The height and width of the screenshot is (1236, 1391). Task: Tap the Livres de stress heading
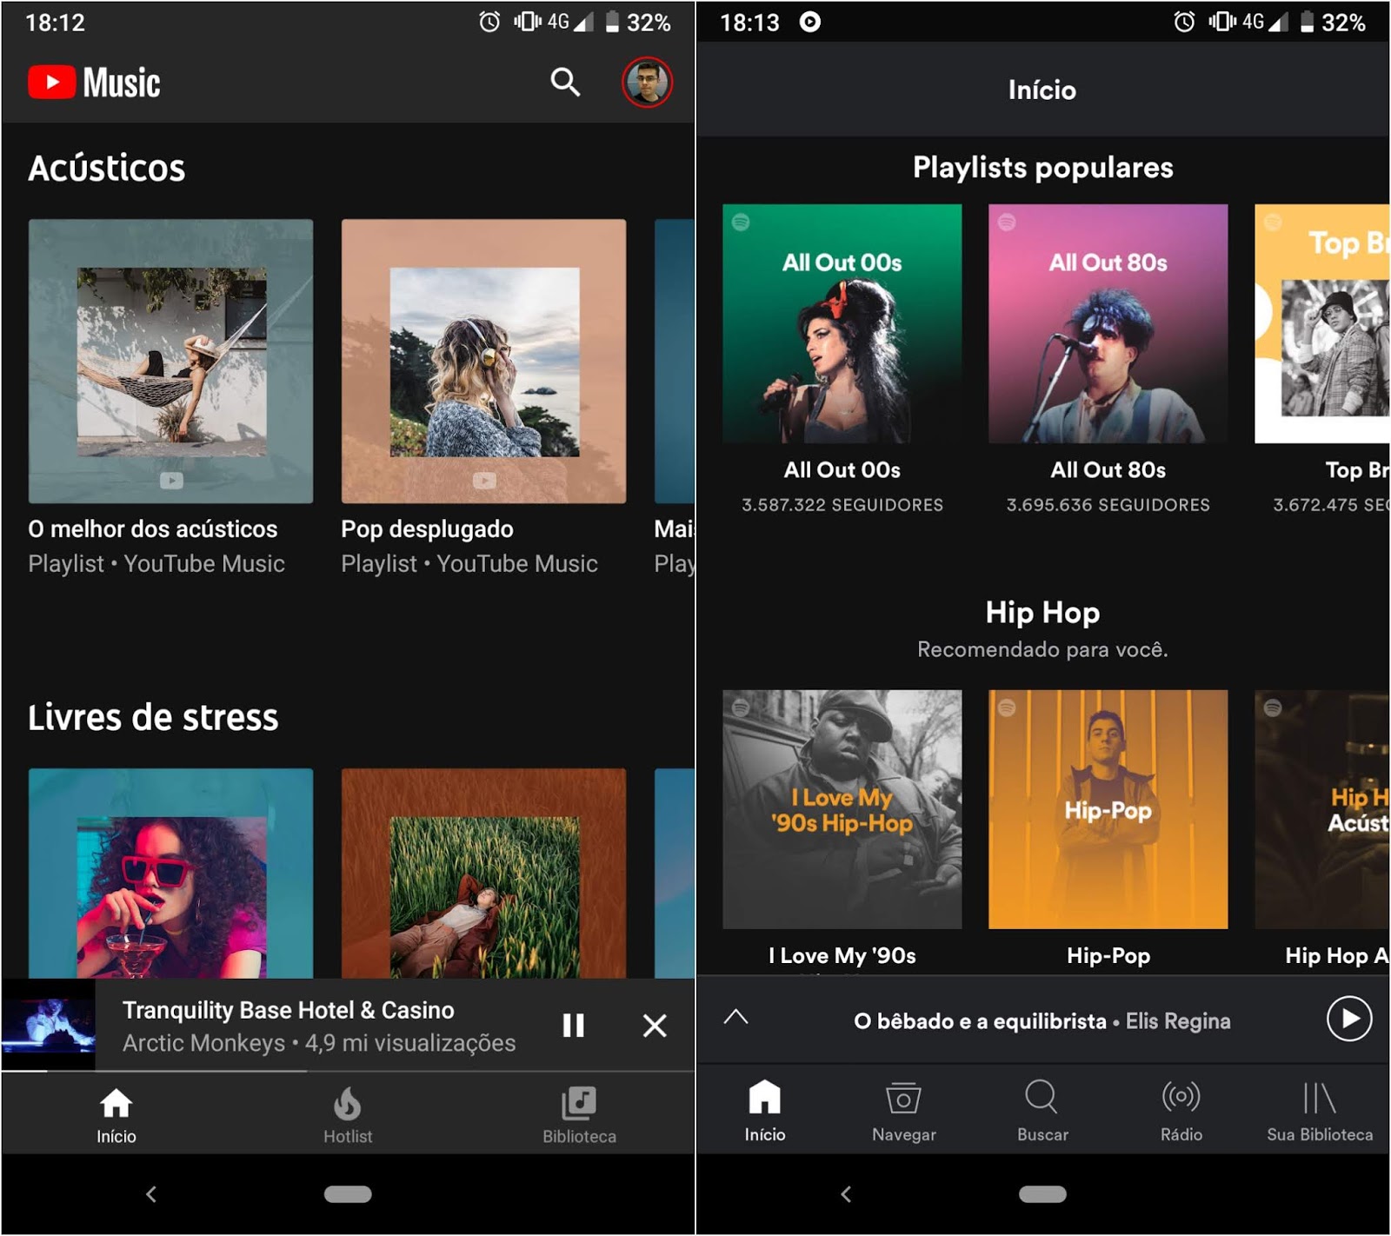pos(153,717)
